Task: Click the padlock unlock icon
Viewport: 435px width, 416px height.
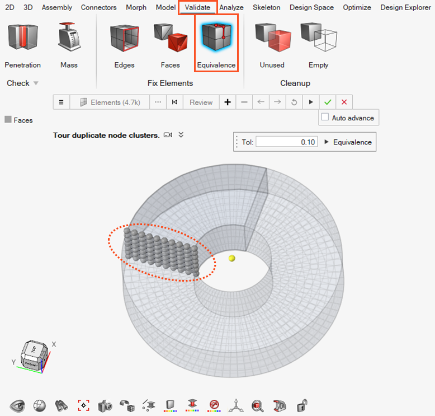Action: [302, 405]
